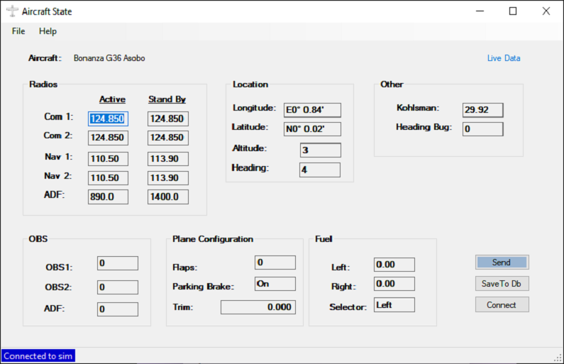Image resolution: width=564 pixels, height=364 pixels.
Task: Click the Flaps field
Action: tap(275, 263)
